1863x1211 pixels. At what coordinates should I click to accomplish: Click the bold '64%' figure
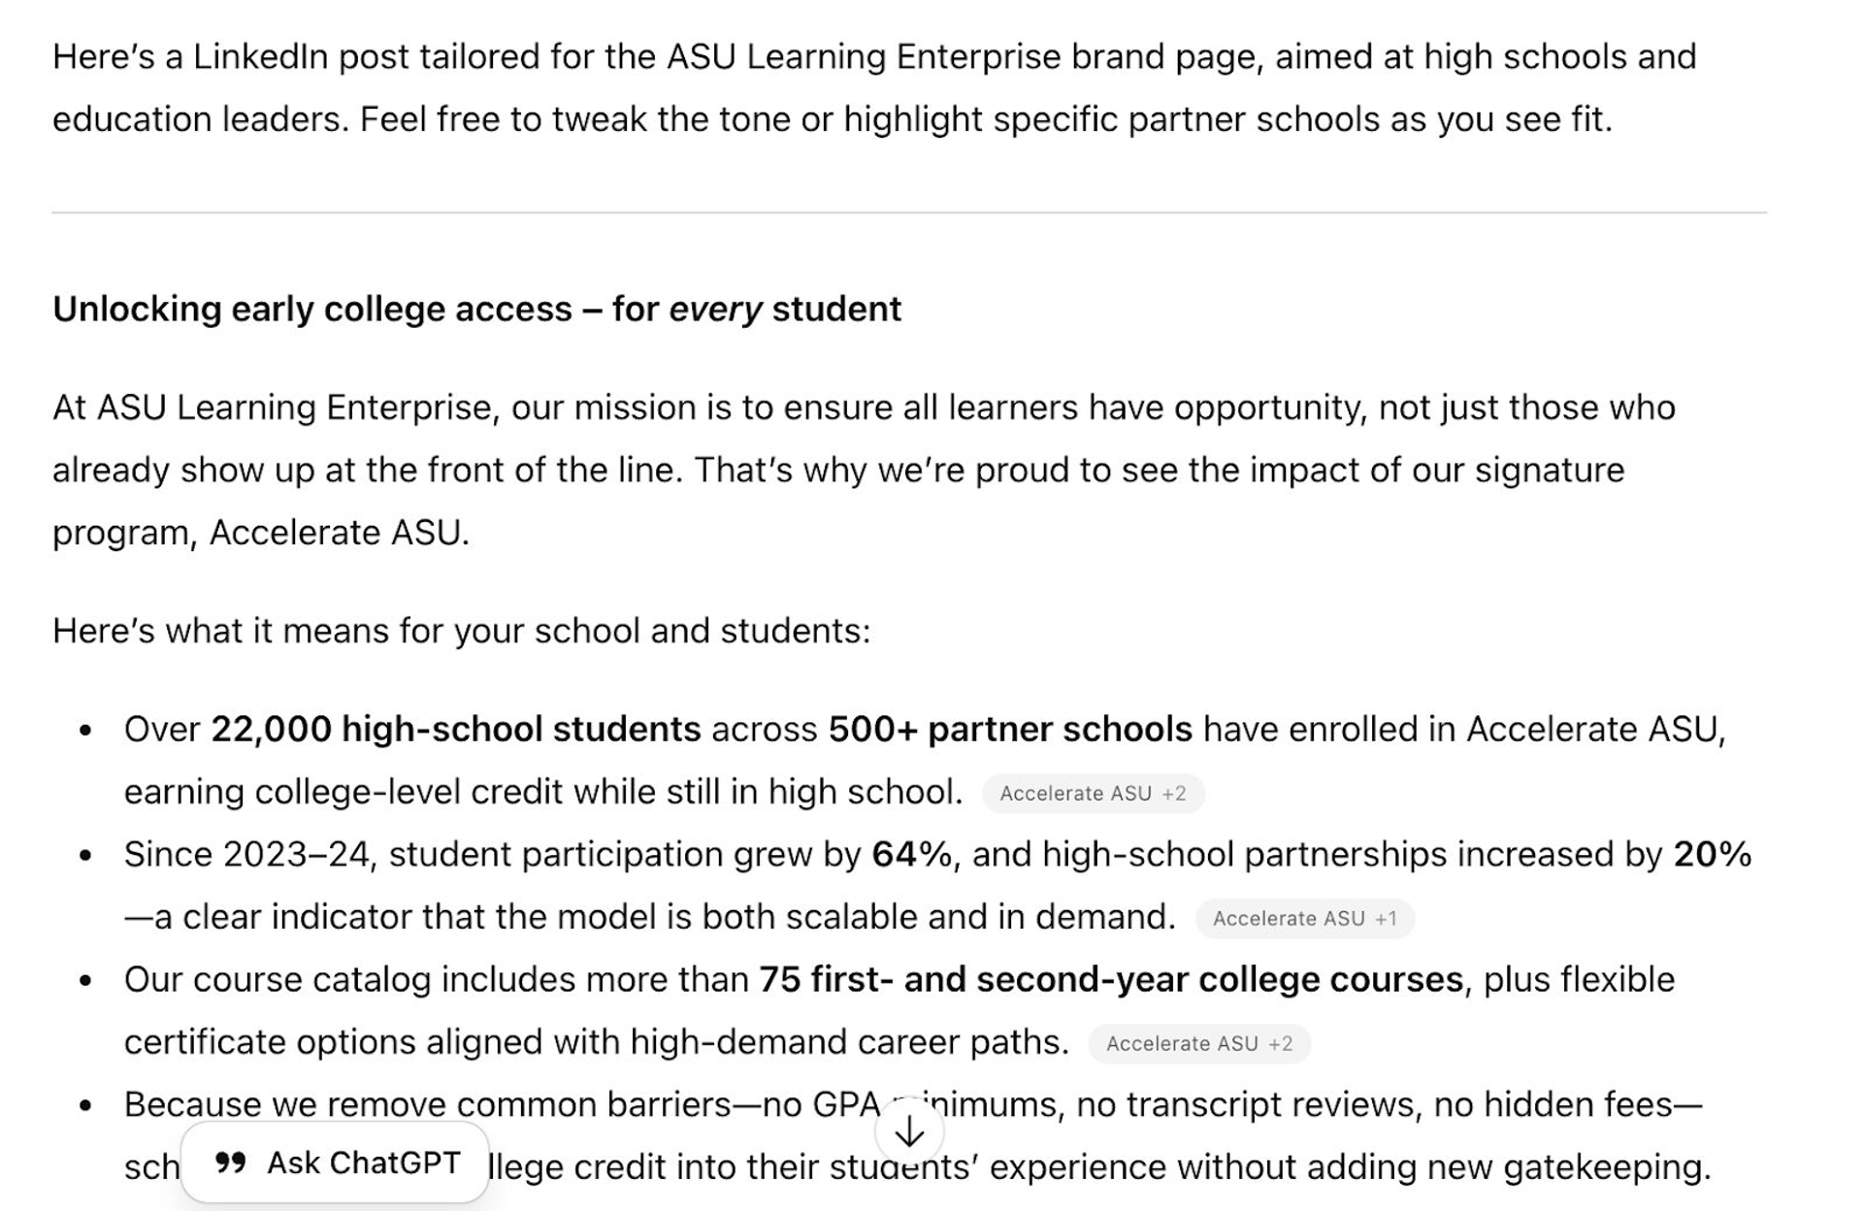pyautogui.click(x=911, y=854)
